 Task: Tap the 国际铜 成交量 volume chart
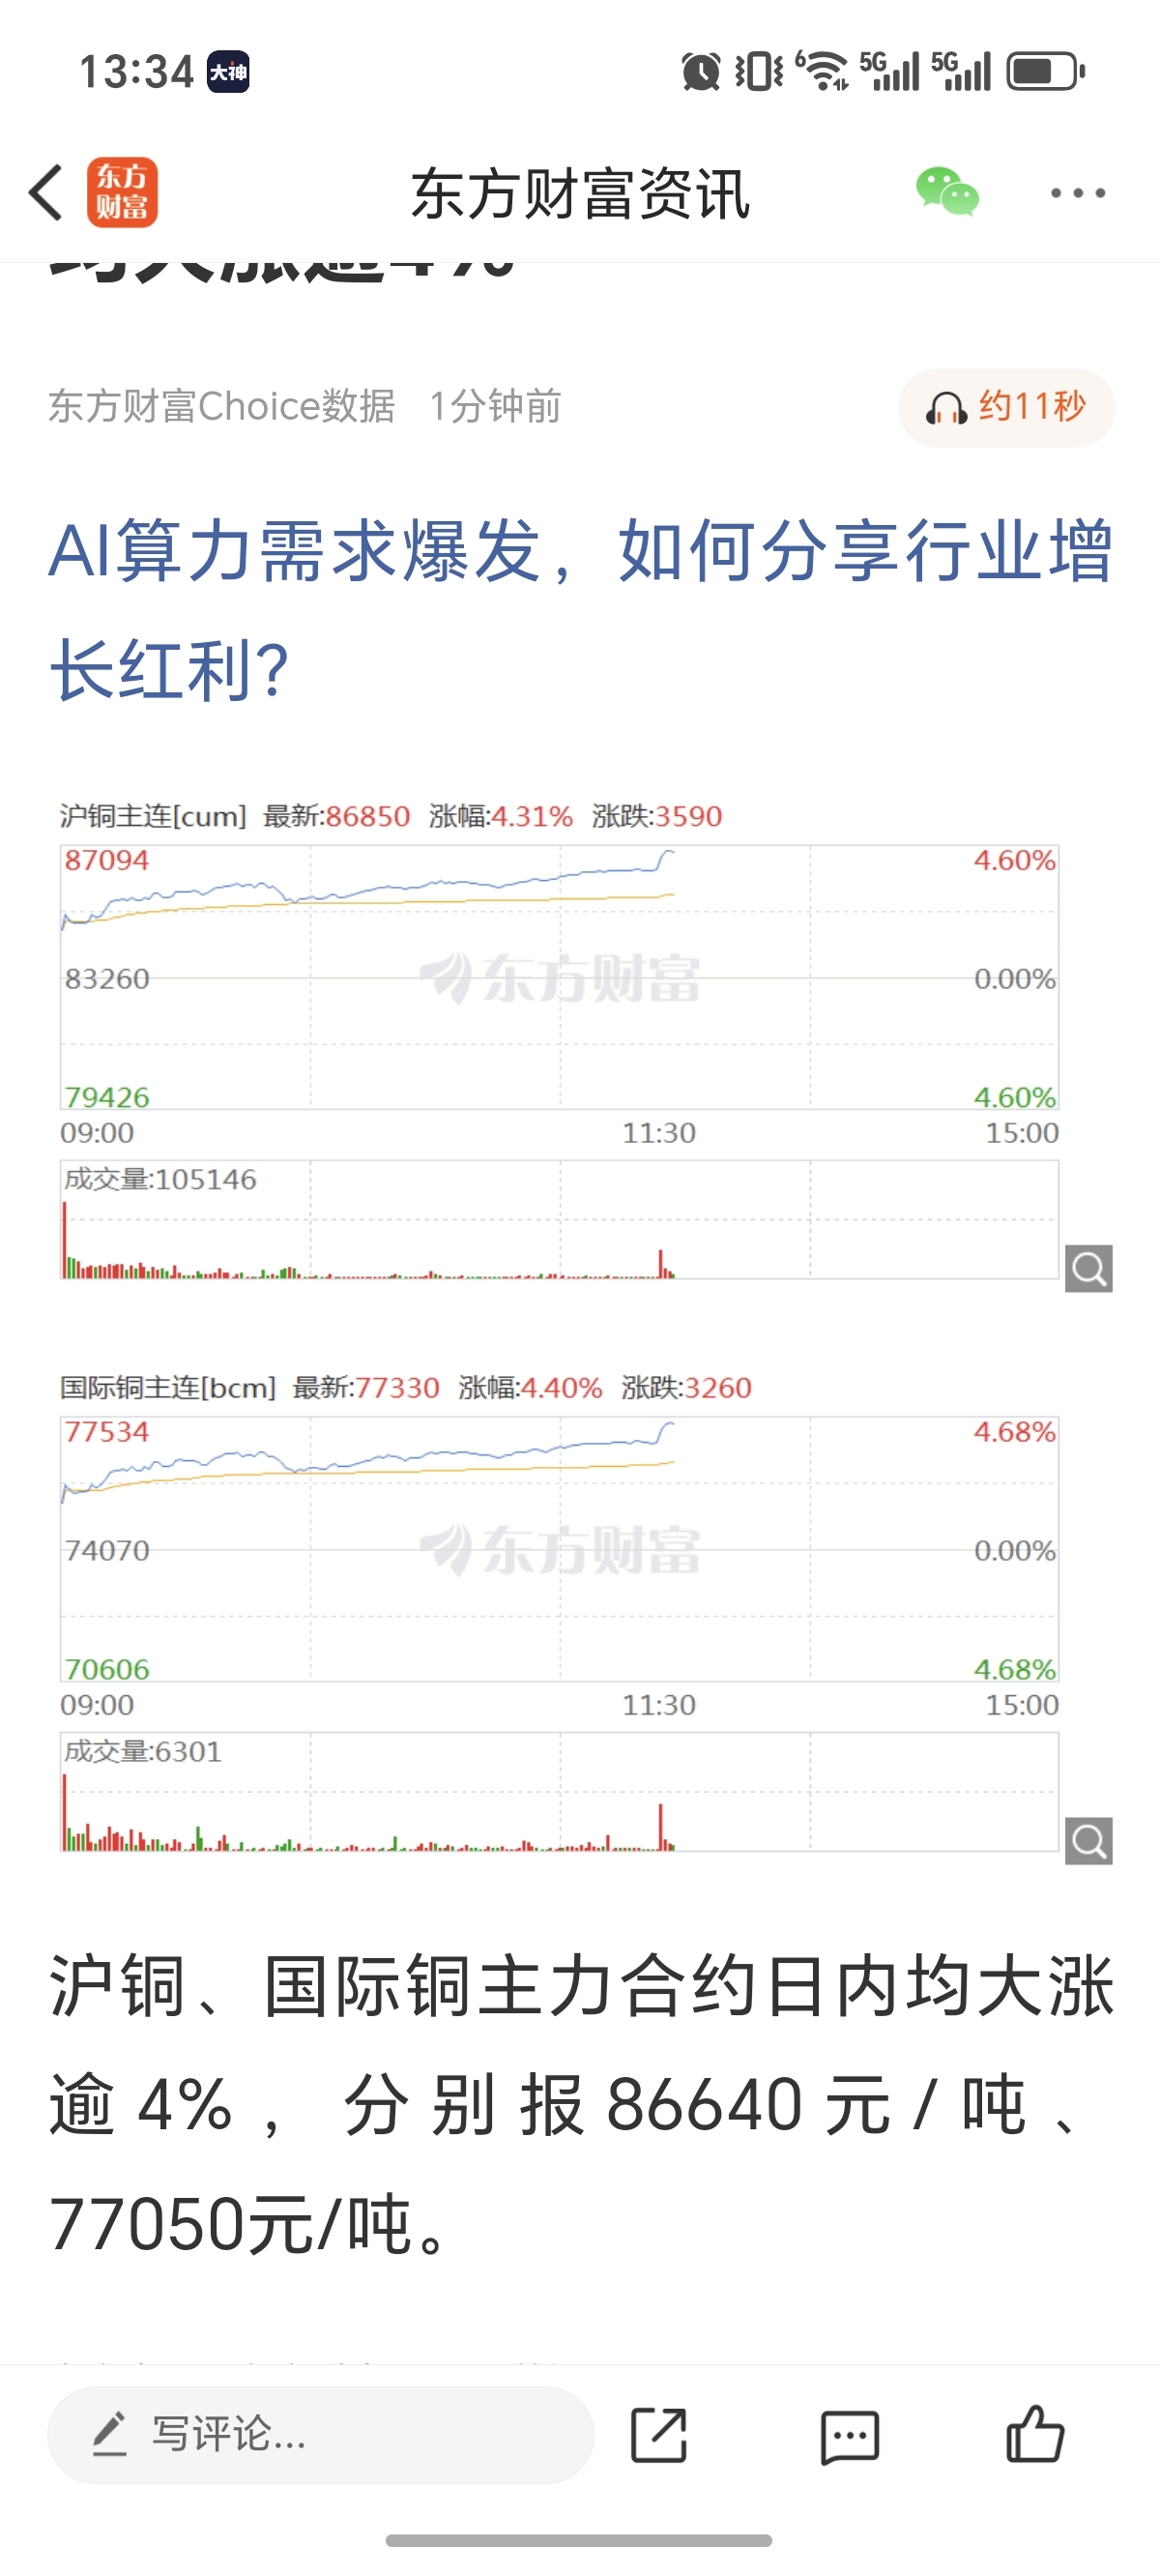[559, 1792]
